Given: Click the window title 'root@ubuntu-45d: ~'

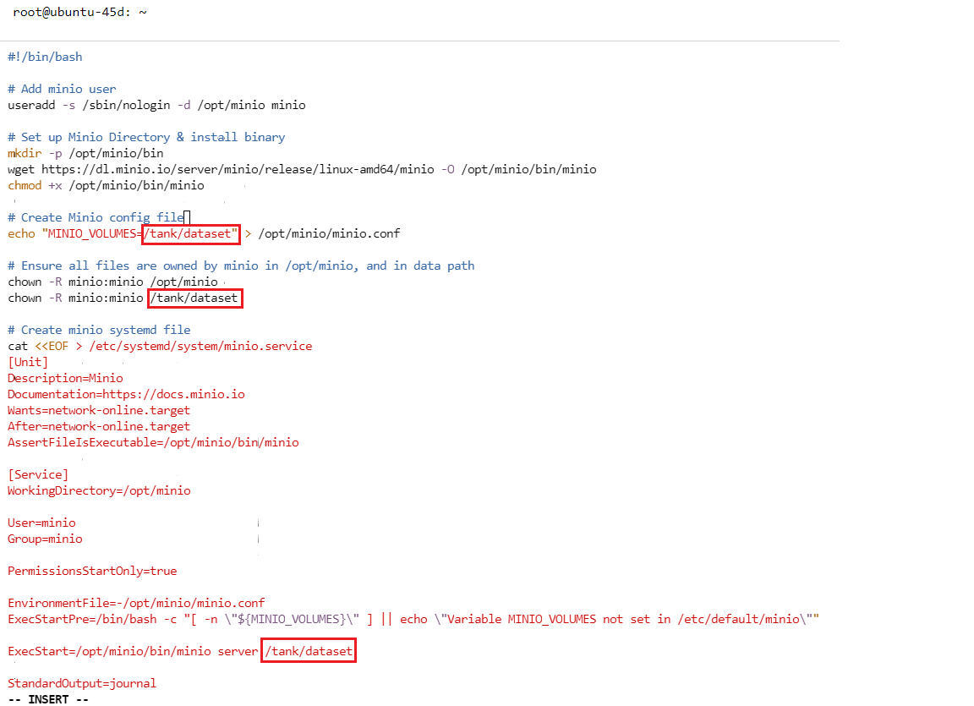Looking at the screenshot, I should (x=79, y=13).
